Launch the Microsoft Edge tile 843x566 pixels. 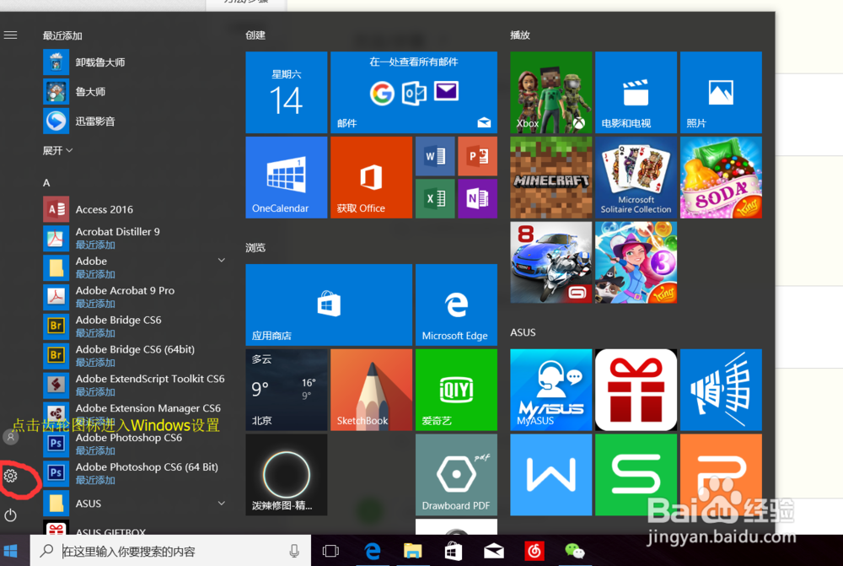tap(456, 305)
